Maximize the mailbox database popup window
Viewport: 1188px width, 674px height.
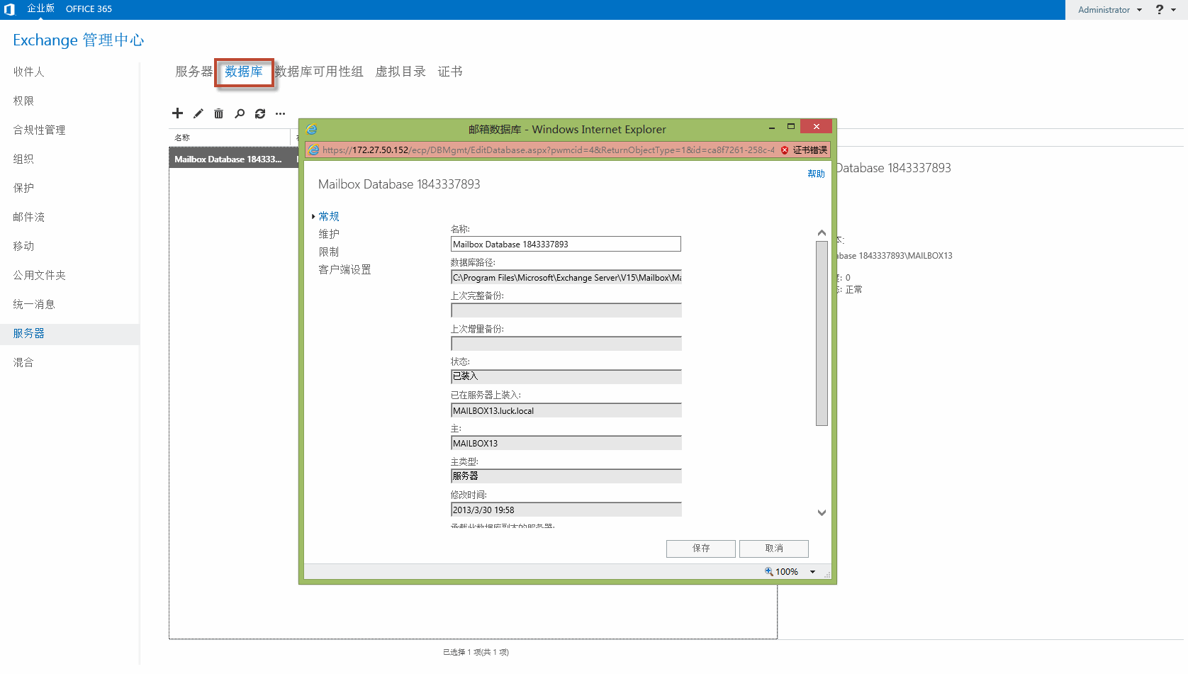point(791,127)
